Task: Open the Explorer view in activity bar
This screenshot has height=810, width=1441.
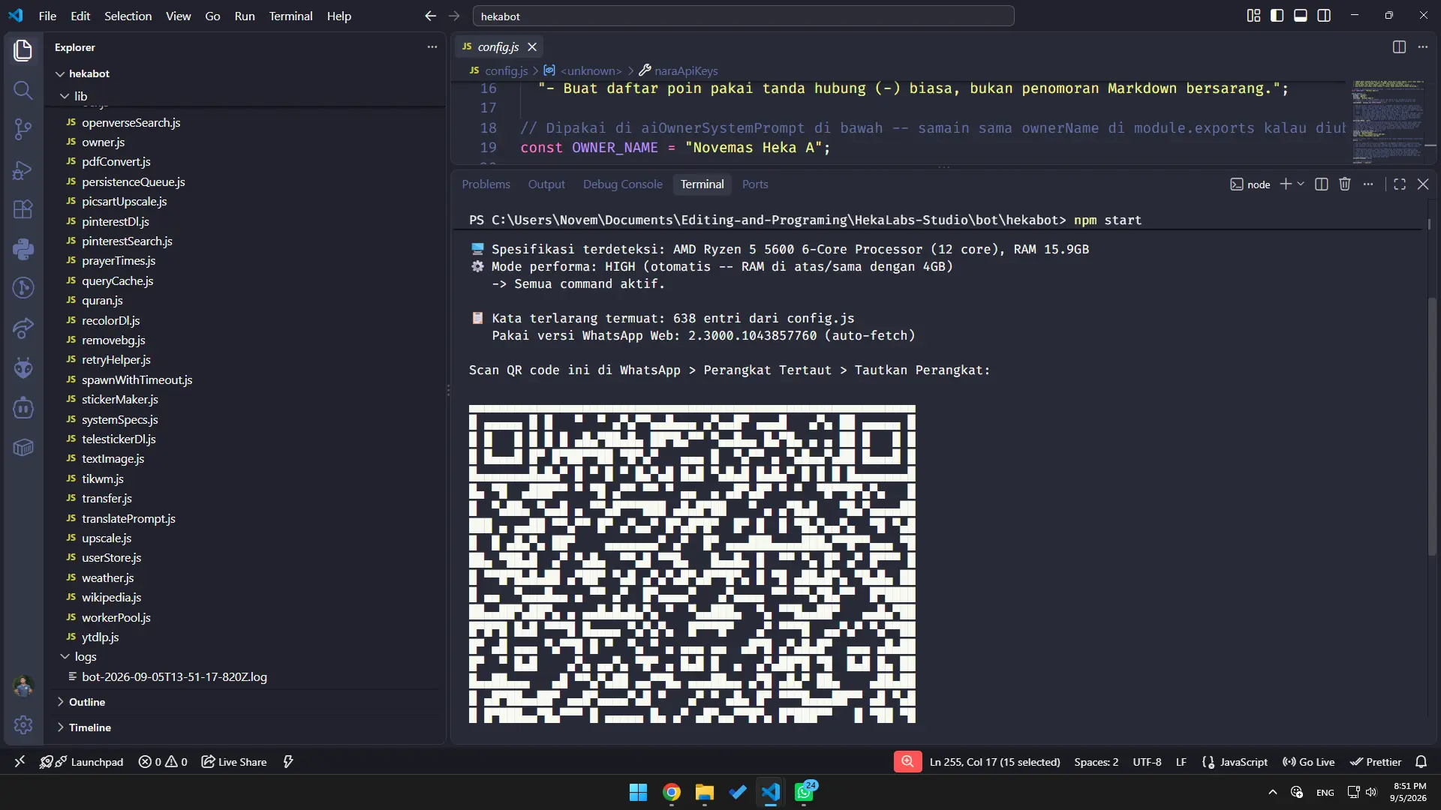Action: pyautogui.click(x=23, y=50)
